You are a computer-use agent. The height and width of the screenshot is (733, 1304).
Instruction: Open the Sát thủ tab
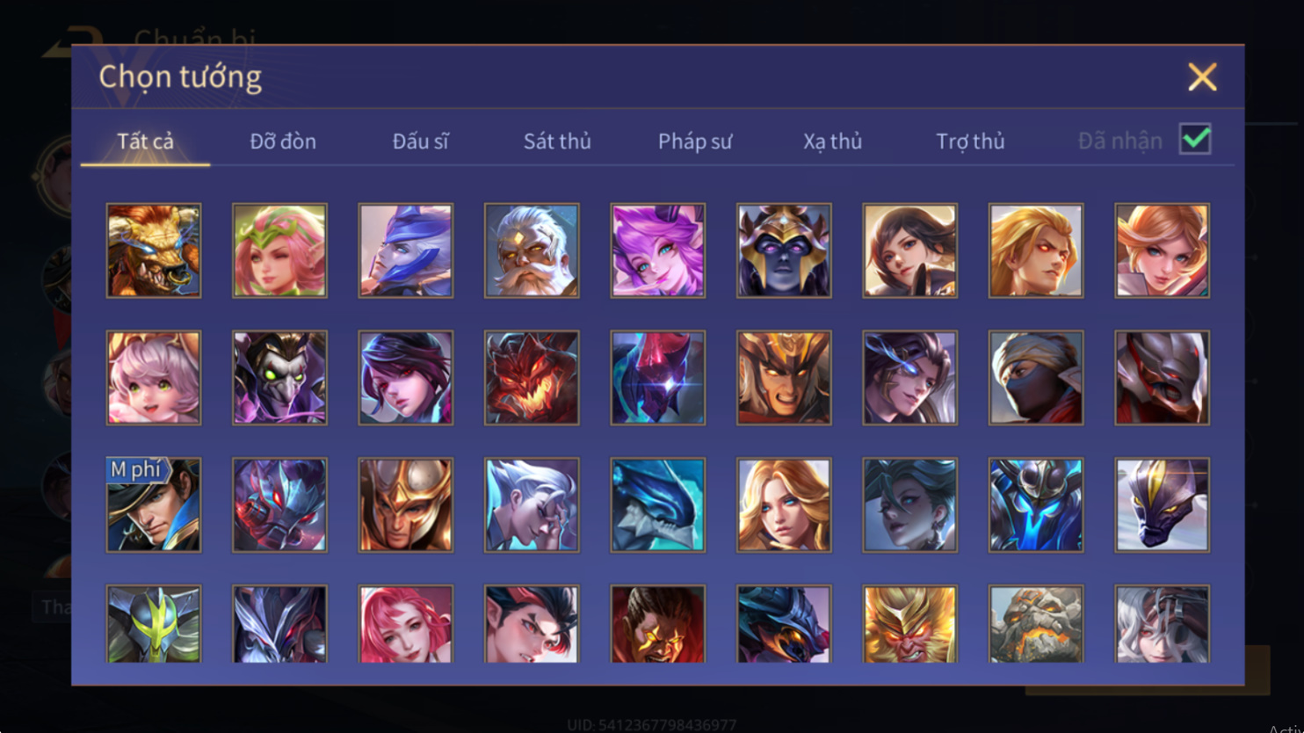[557, 141]
